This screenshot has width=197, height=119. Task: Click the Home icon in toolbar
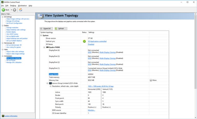[x=21, y=10]
